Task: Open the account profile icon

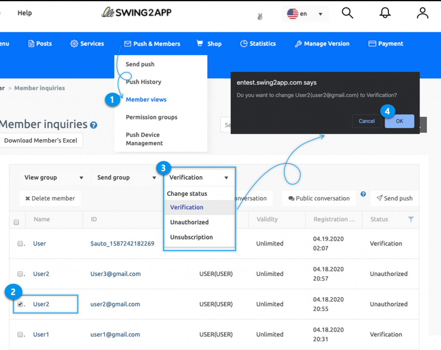Action: point(422,13)
